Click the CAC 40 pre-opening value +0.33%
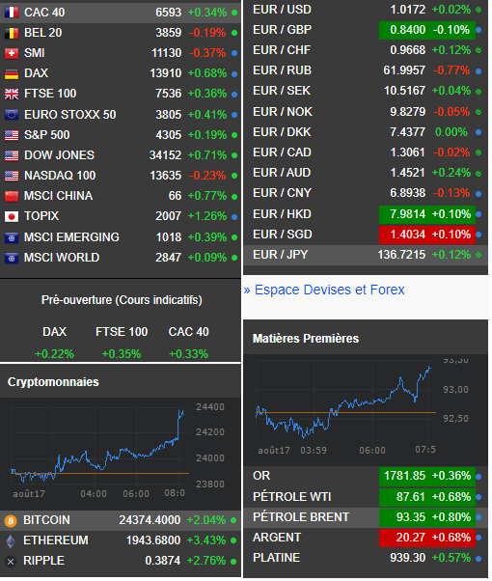Screen dimensions: 492x581 point(188,354)
